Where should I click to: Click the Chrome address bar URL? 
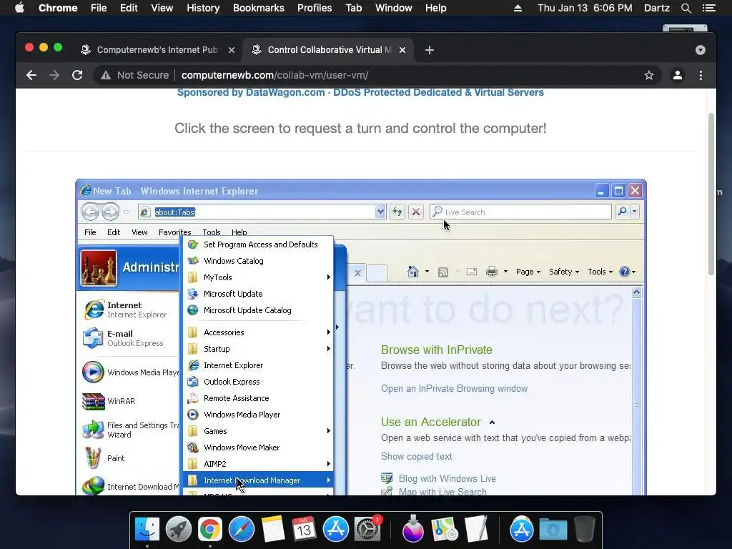coord(274,75)
